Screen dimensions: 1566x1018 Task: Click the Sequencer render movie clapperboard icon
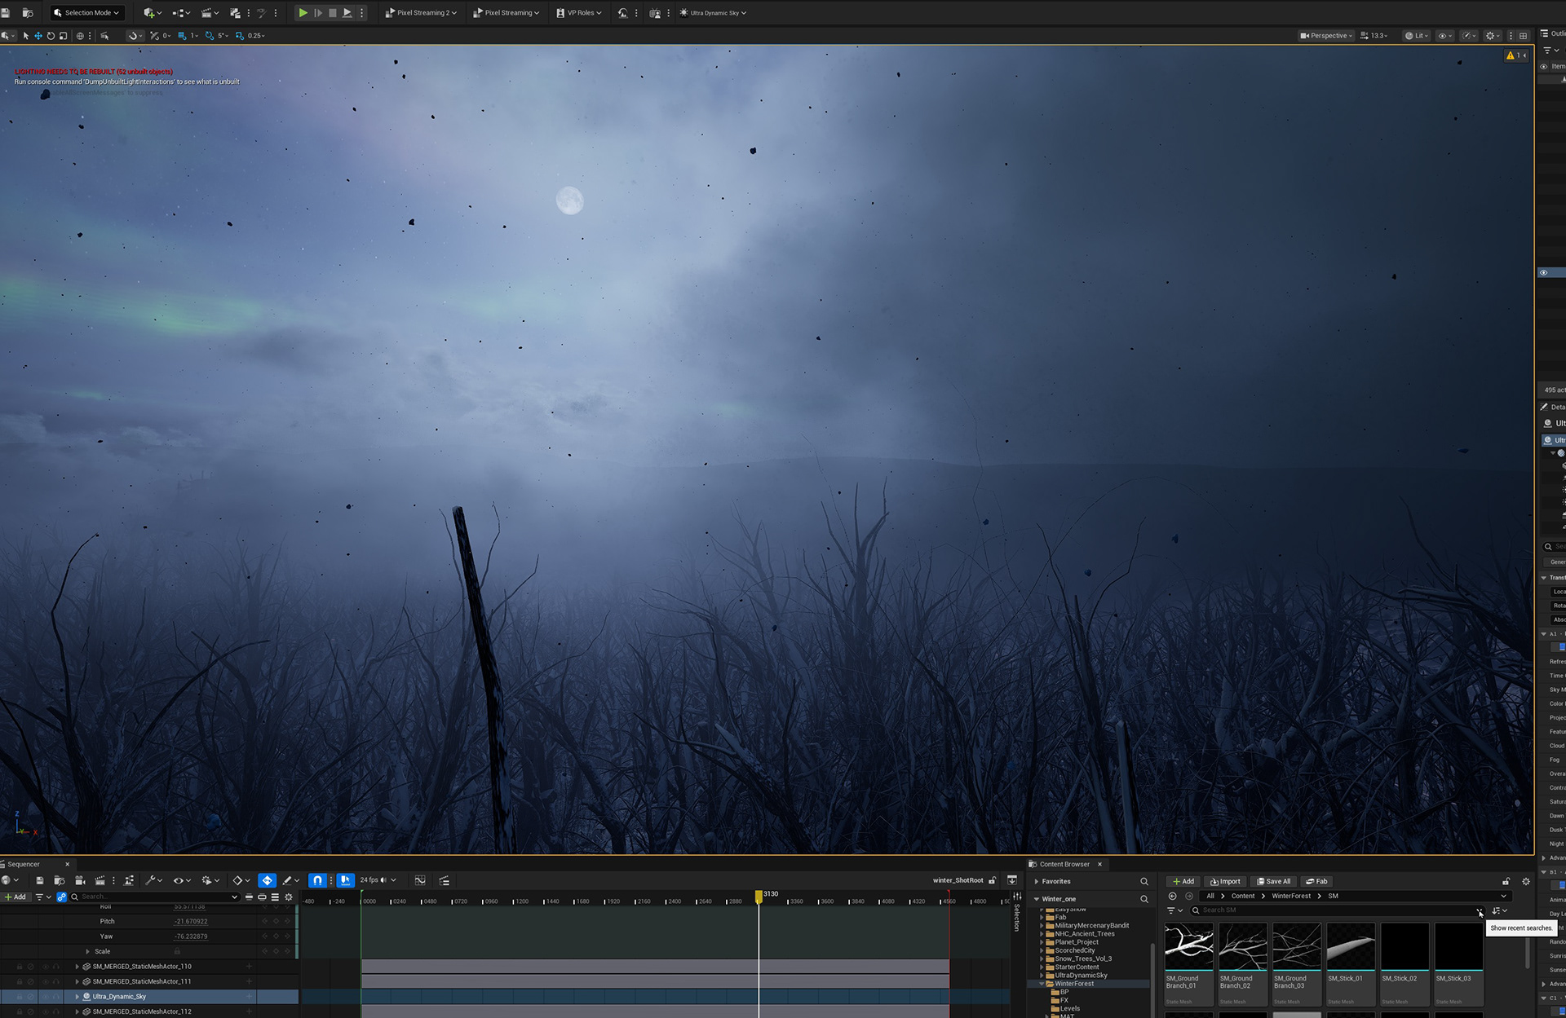coord(100,880)
